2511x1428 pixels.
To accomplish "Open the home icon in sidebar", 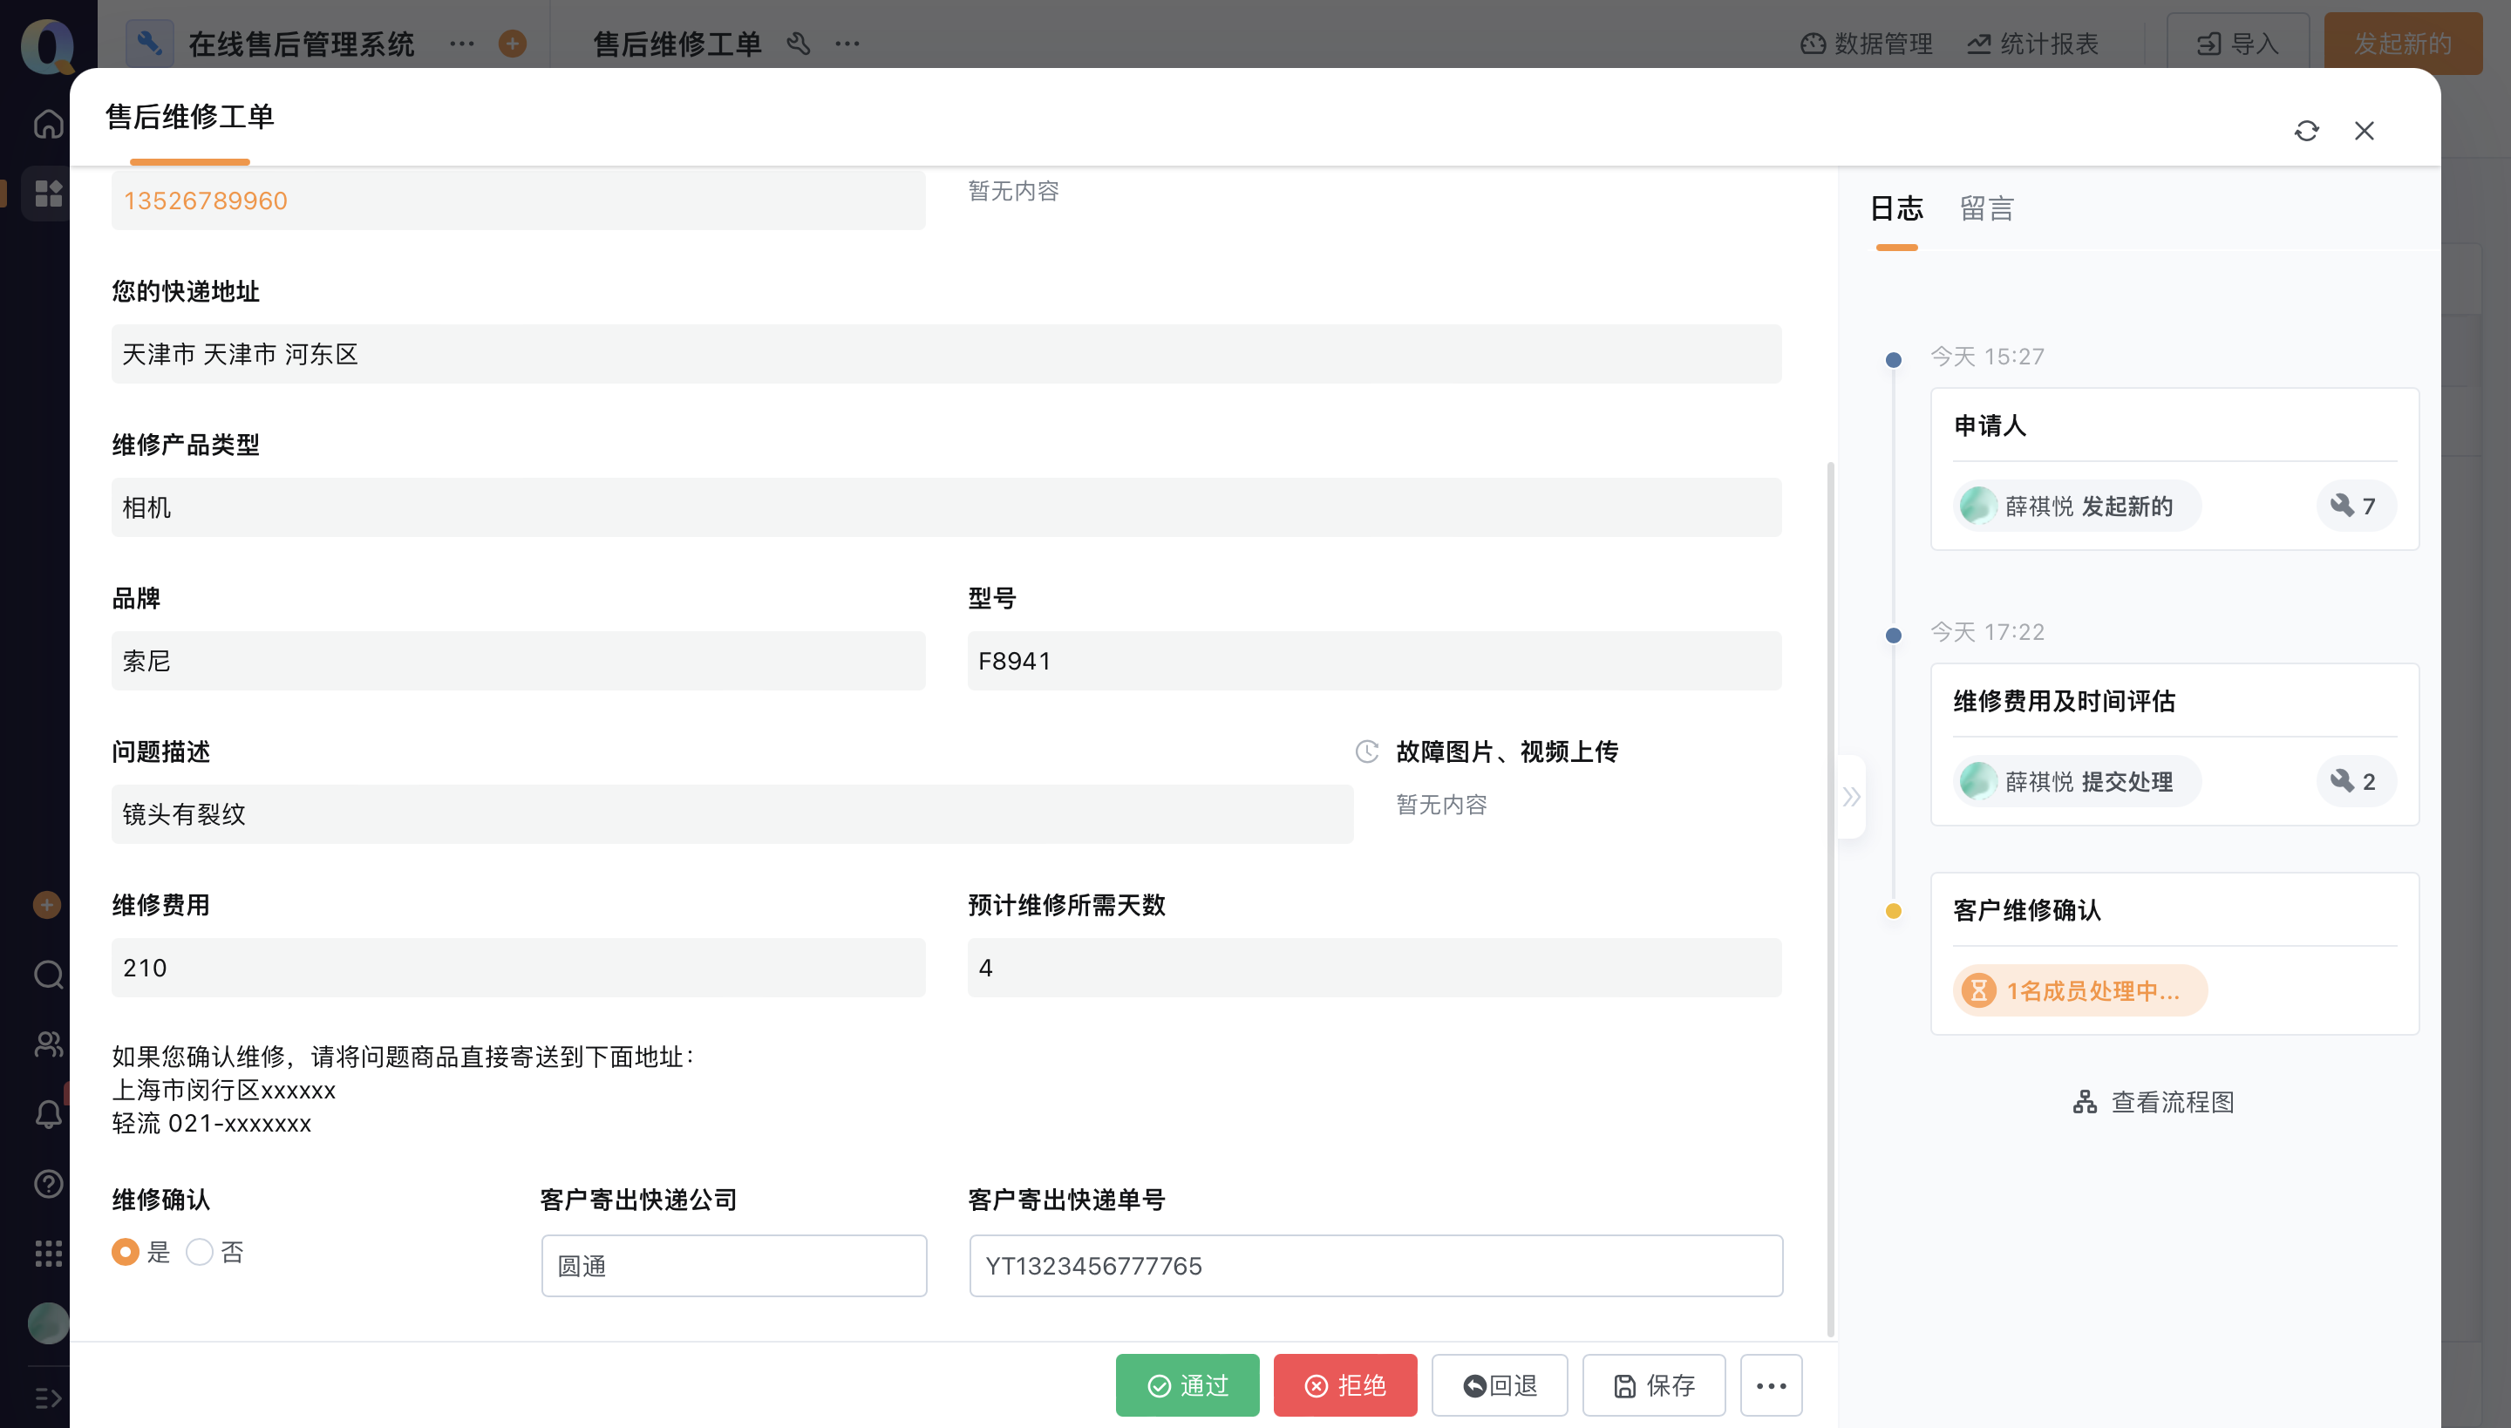I will tap(48, 125).
